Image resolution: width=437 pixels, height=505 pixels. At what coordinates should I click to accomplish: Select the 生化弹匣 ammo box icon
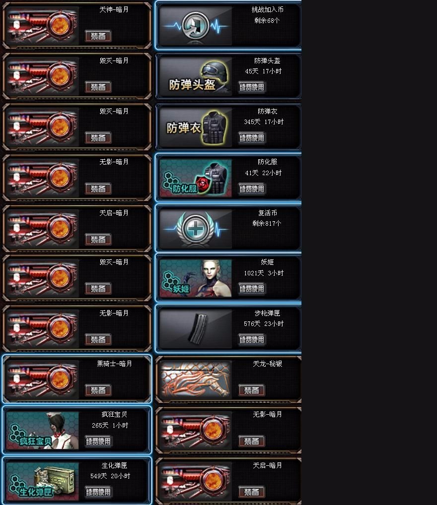[x=43, y=481]
